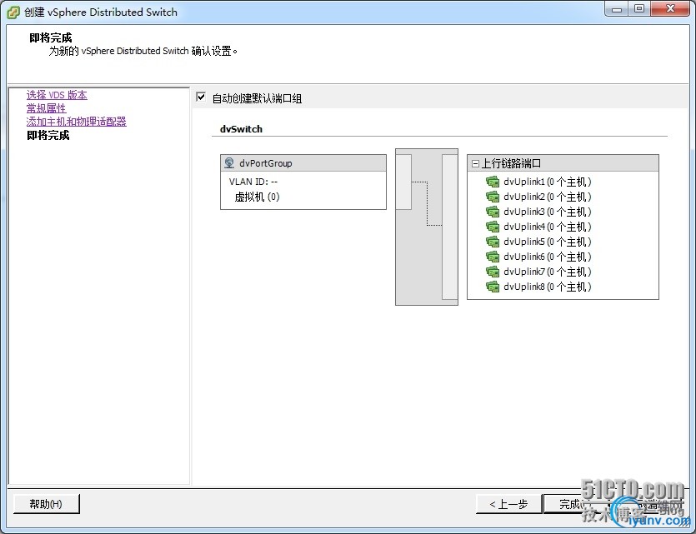Click the dvUplink4 adapter icon
Image resolution: width=696 pixels, height=534 pixels.
click(493, 227)
